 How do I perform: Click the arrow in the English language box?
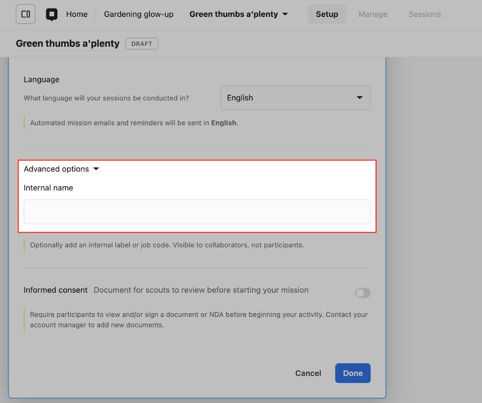click(359, 98)
